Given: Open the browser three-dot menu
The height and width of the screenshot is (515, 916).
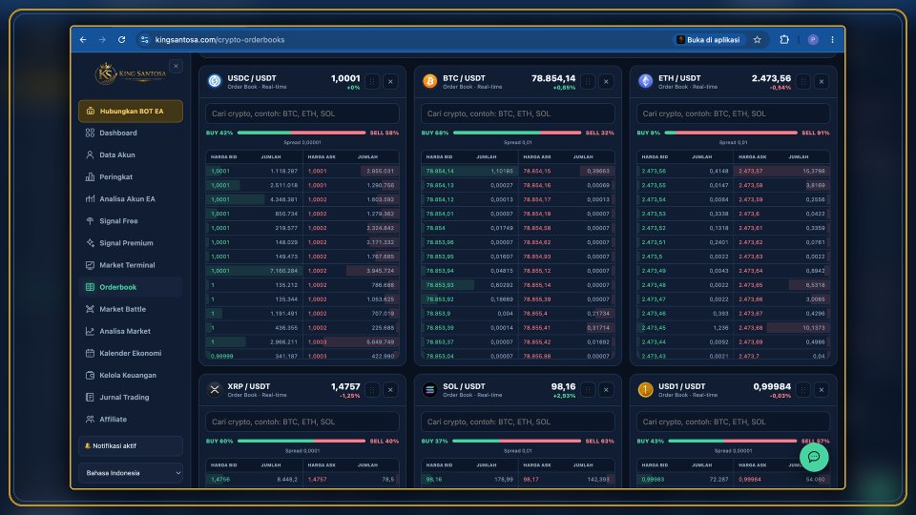Looking at the screenshot, I should point(832,40).
